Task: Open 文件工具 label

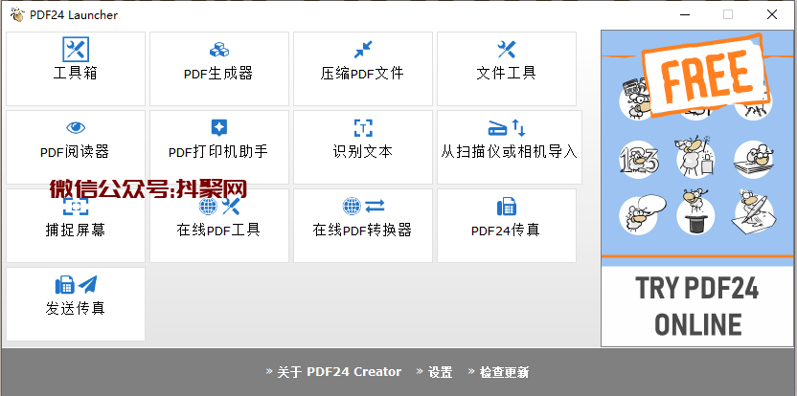Action: tap(506, 73)
